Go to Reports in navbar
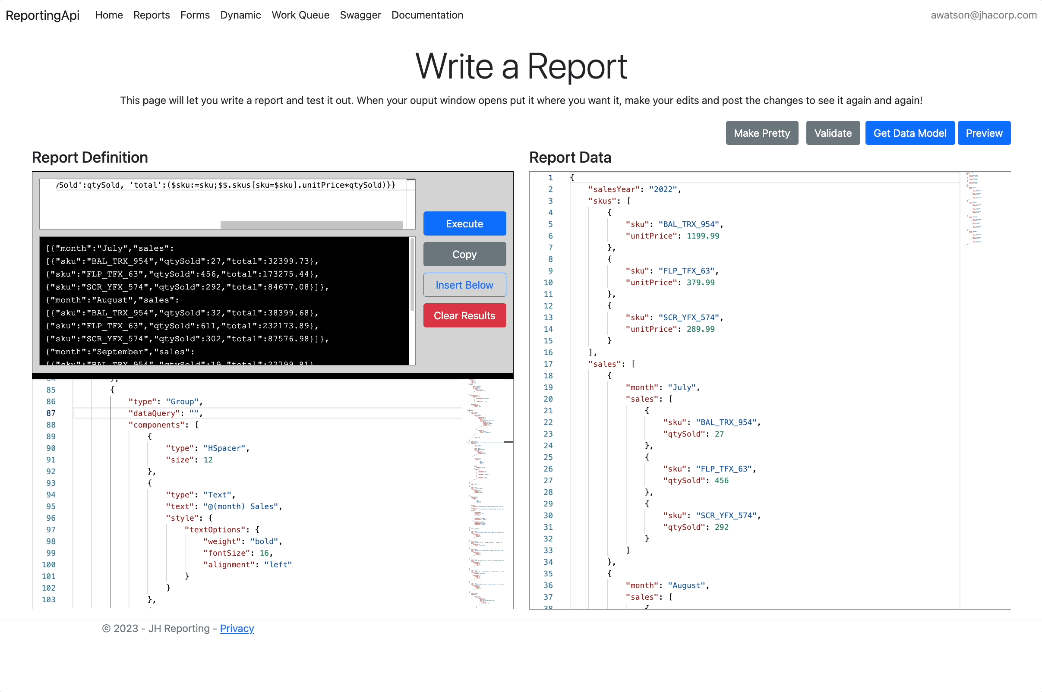1042x692 pixels. 152,15
